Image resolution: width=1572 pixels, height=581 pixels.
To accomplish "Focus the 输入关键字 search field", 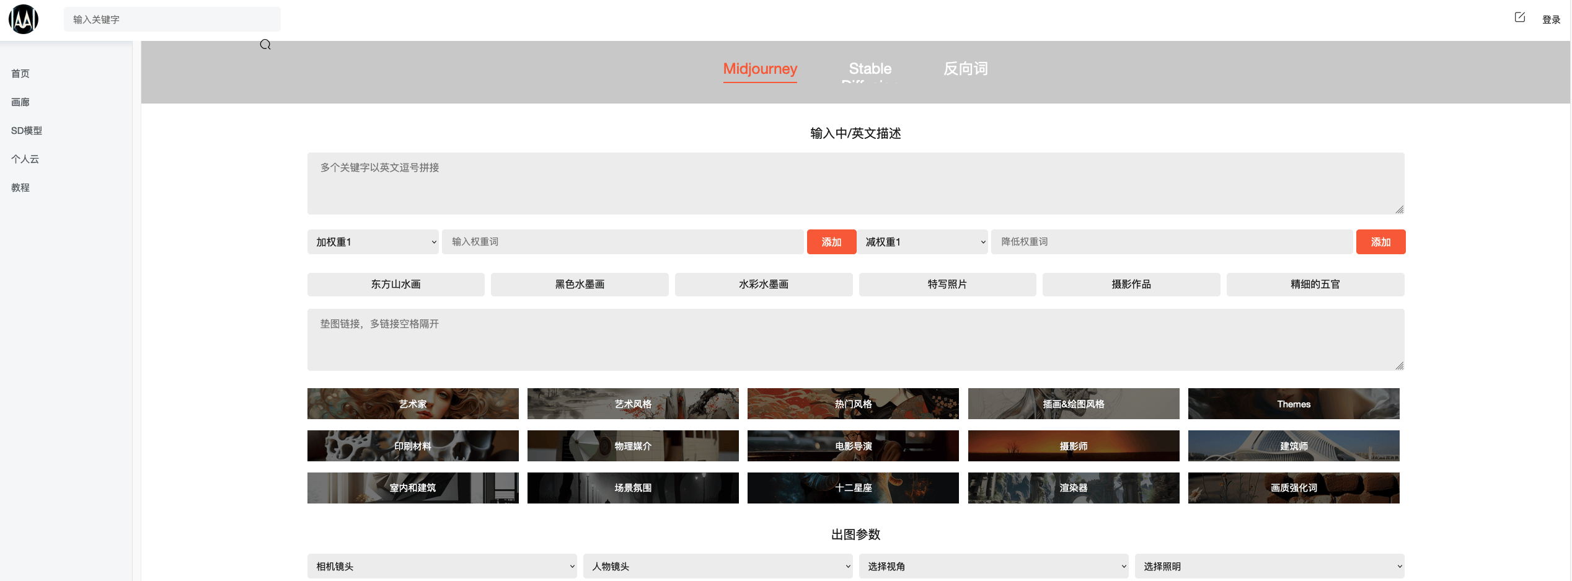I will 172,19.
